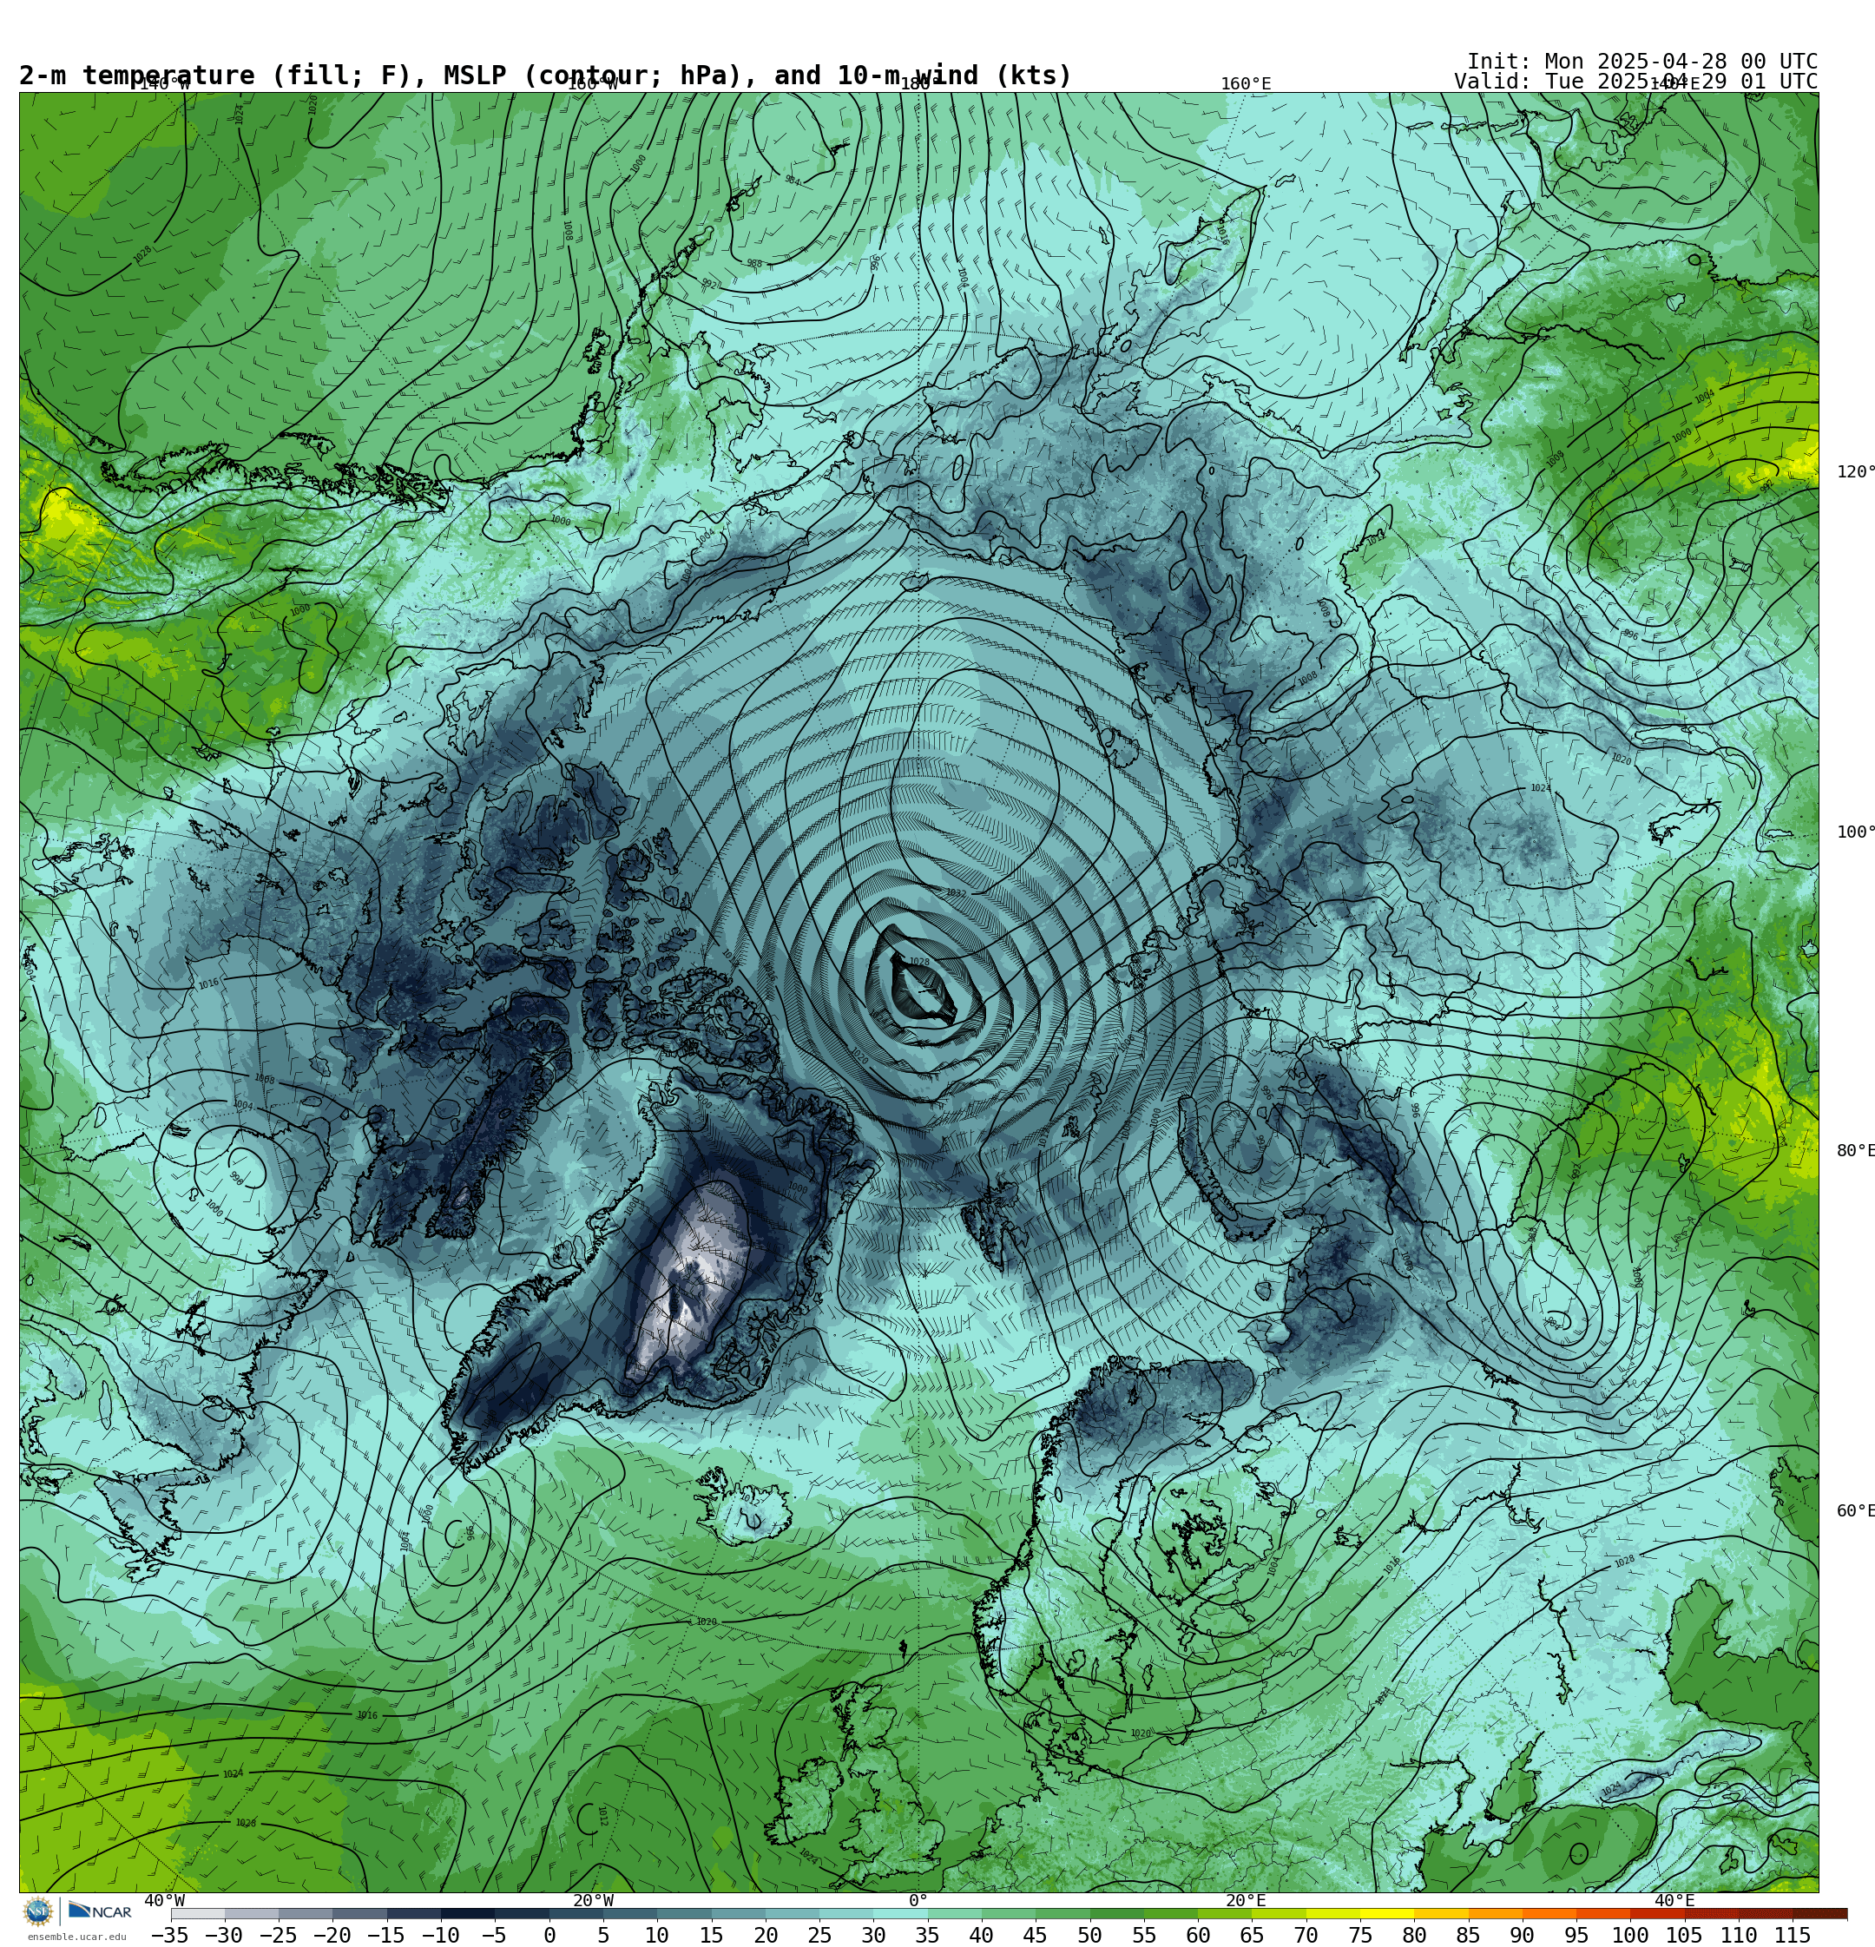Click the NCAR logo beside the NSF emblem
Image resolution: width=1875 pixels, height=1947 pixels.
(x=99, y=1911)
